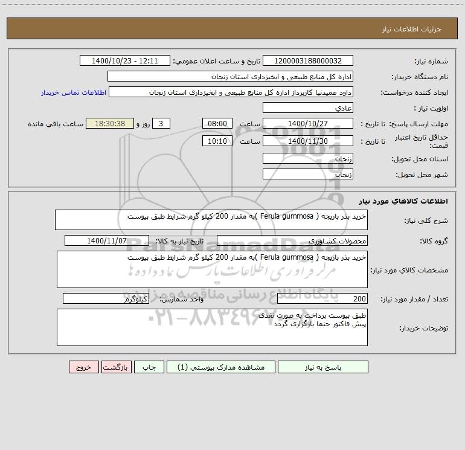Viewport: 465px width, 450px height.
Task: Click the پاسخ به نیاز button
Action: tap(323, 367)
